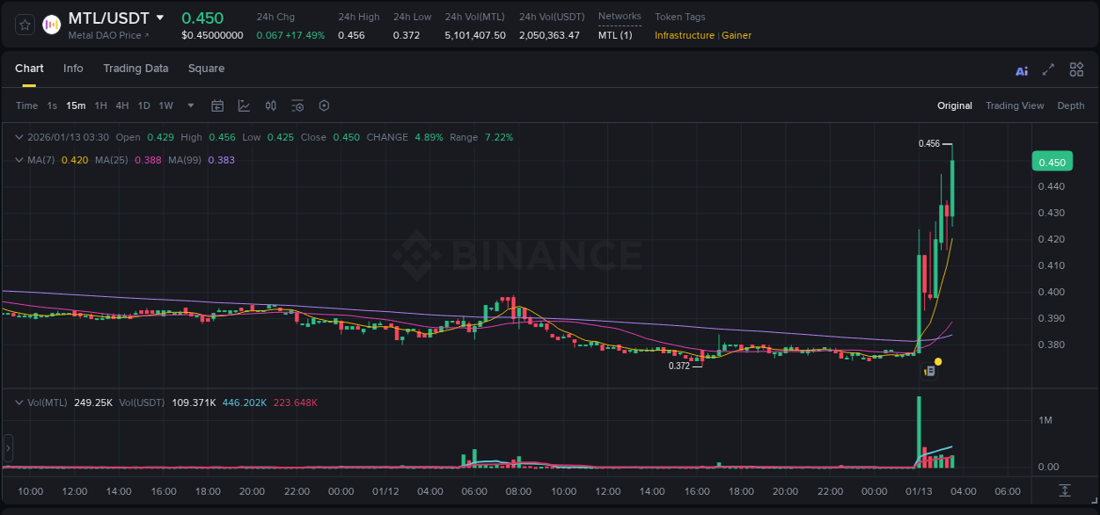Switch to the Trading Data tab
This screenshot has height=515, width=1100.
coord(136,68)
